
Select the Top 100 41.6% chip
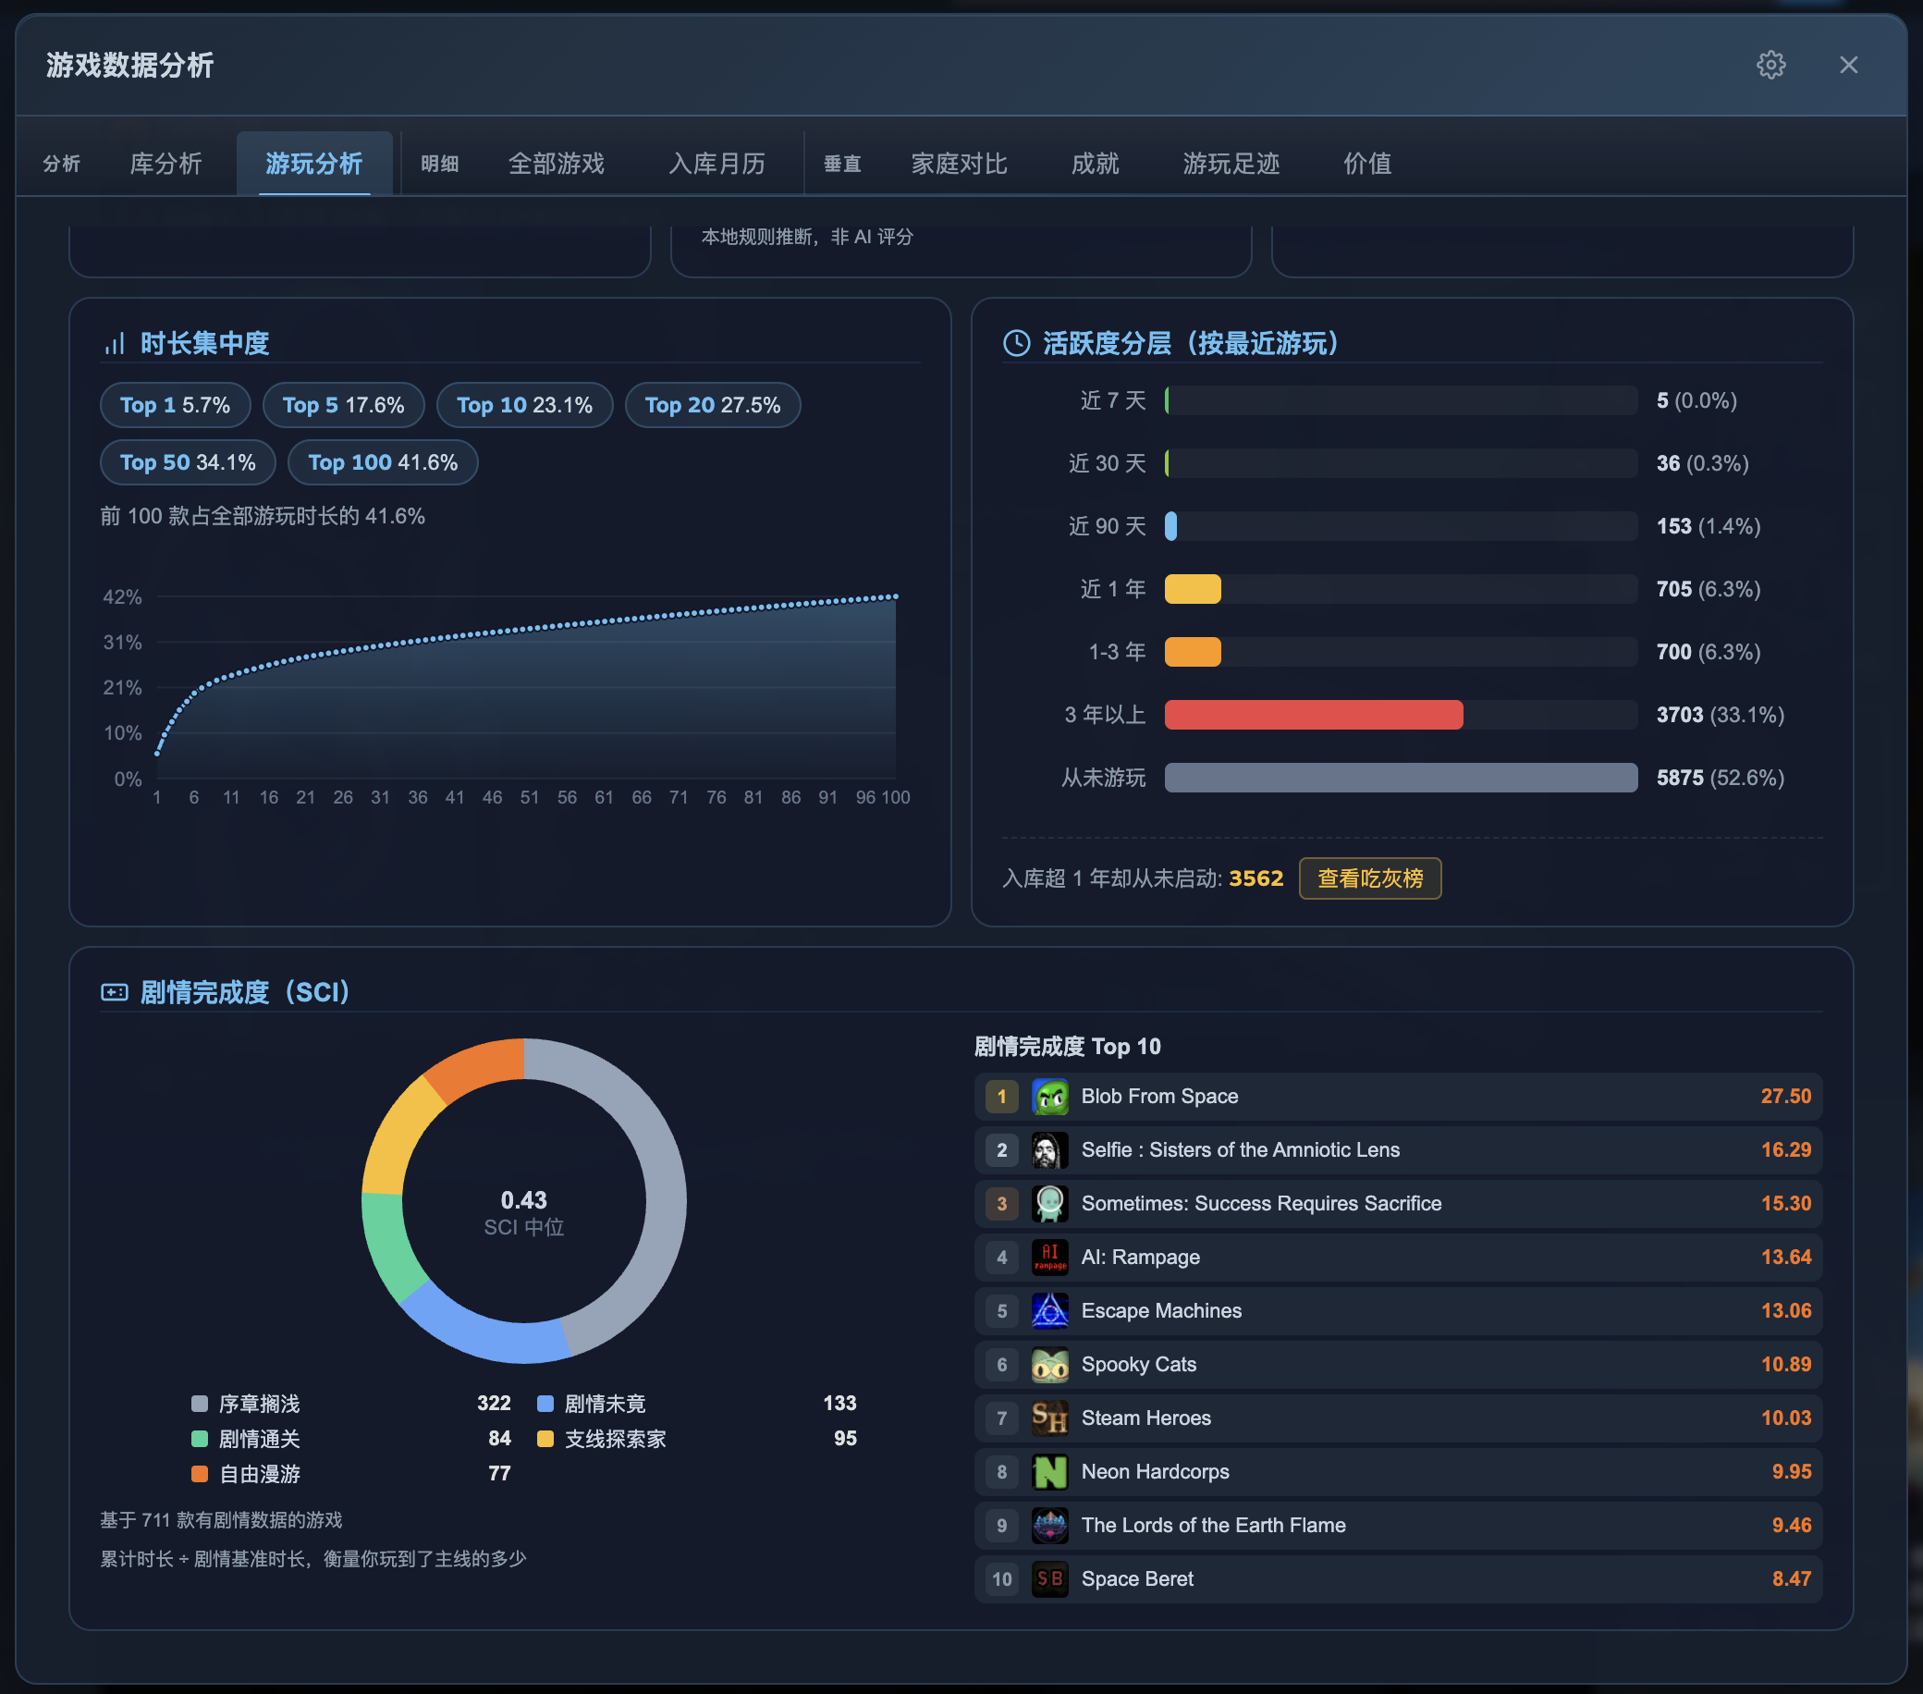tap(383, 463)
